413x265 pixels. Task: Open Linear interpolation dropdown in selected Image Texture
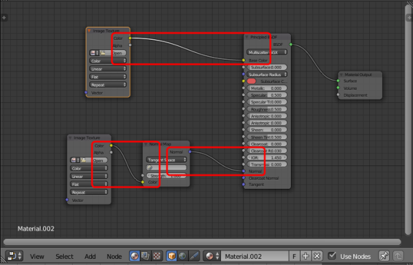click(x=108, y=69)
